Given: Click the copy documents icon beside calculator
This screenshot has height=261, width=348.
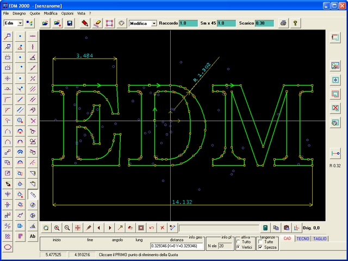Looking at the screenshot, I should [x=276, y=228].
